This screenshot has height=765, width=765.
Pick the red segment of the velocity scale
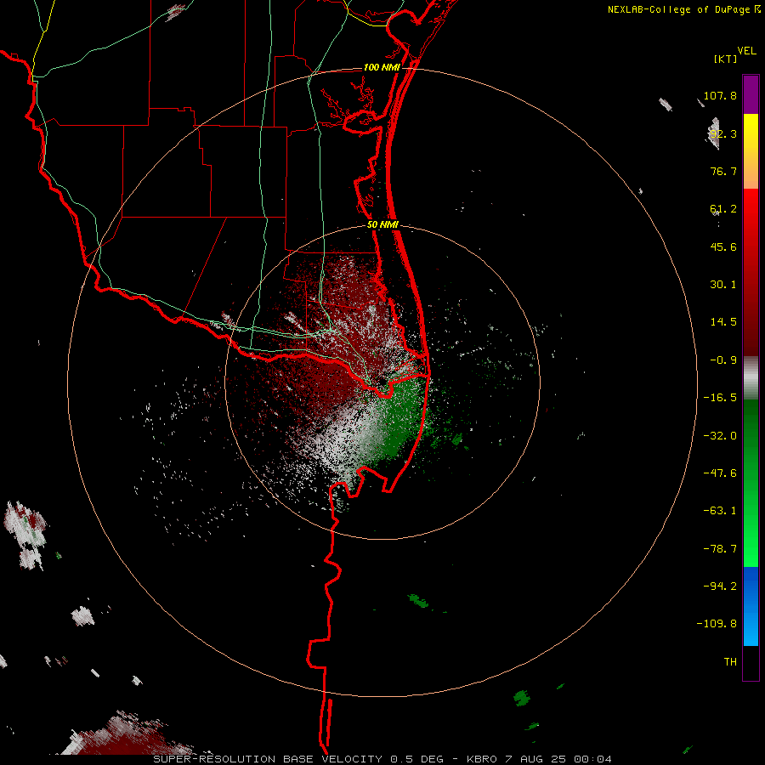(x=751, y=272)
